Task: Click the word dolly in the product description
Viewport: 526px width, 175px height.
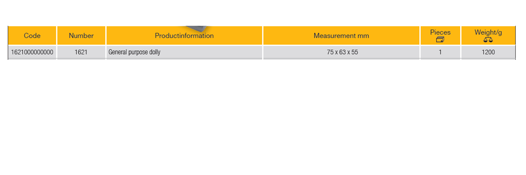Action: coord(155,52)
